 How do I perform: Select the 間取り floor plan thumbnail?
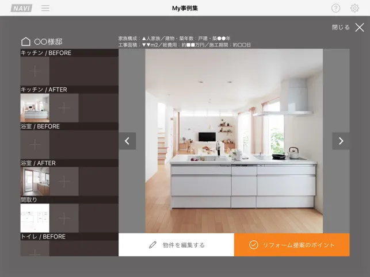coord(35,218)
